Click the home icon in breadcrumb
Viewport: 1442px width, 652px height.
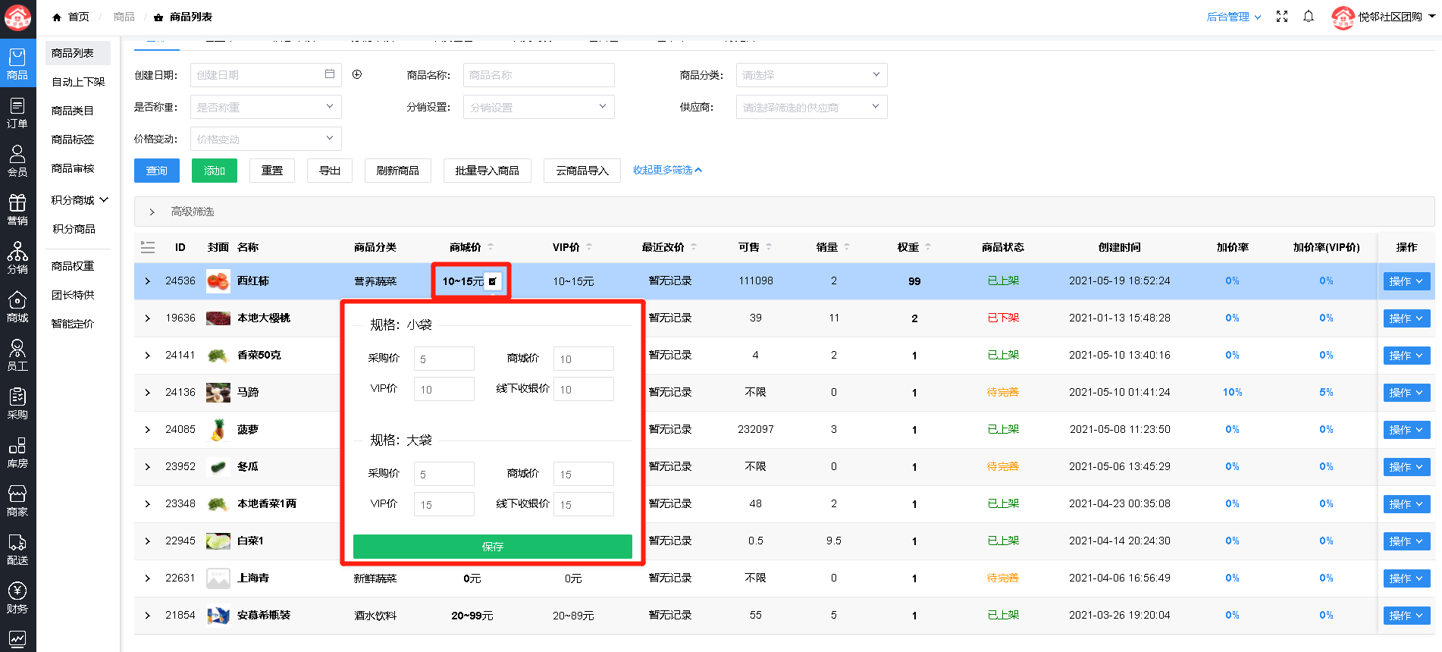click(57, 17)
